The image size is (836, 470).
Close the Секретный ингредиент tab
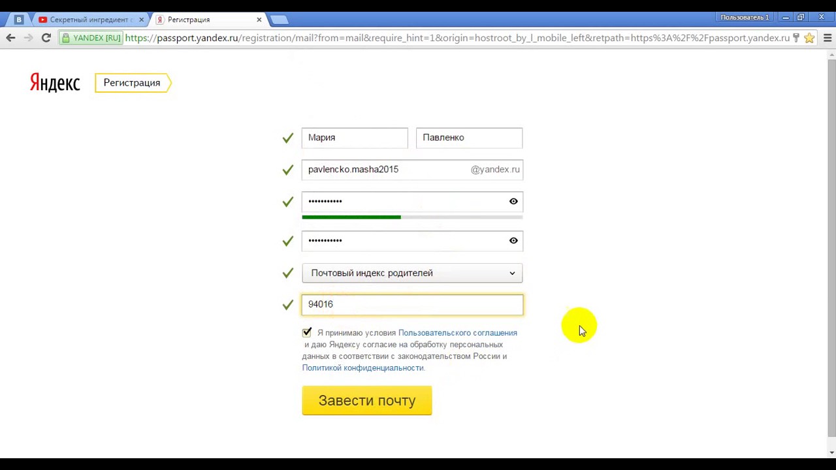(141, 20)
